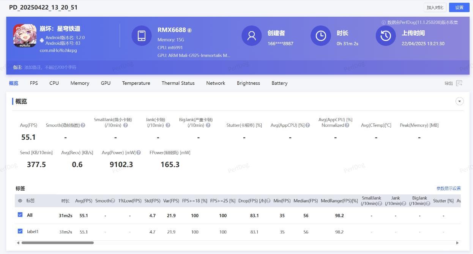Open help icon in table SmallJank column header
The width and height of the screenshot is (473, 254).
pos(380,204)
